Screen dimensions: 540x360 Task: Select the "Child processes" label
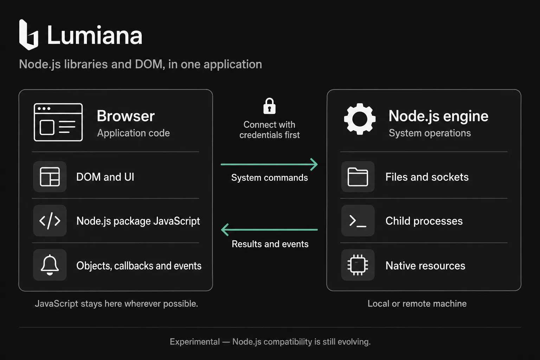pos(424,221)
